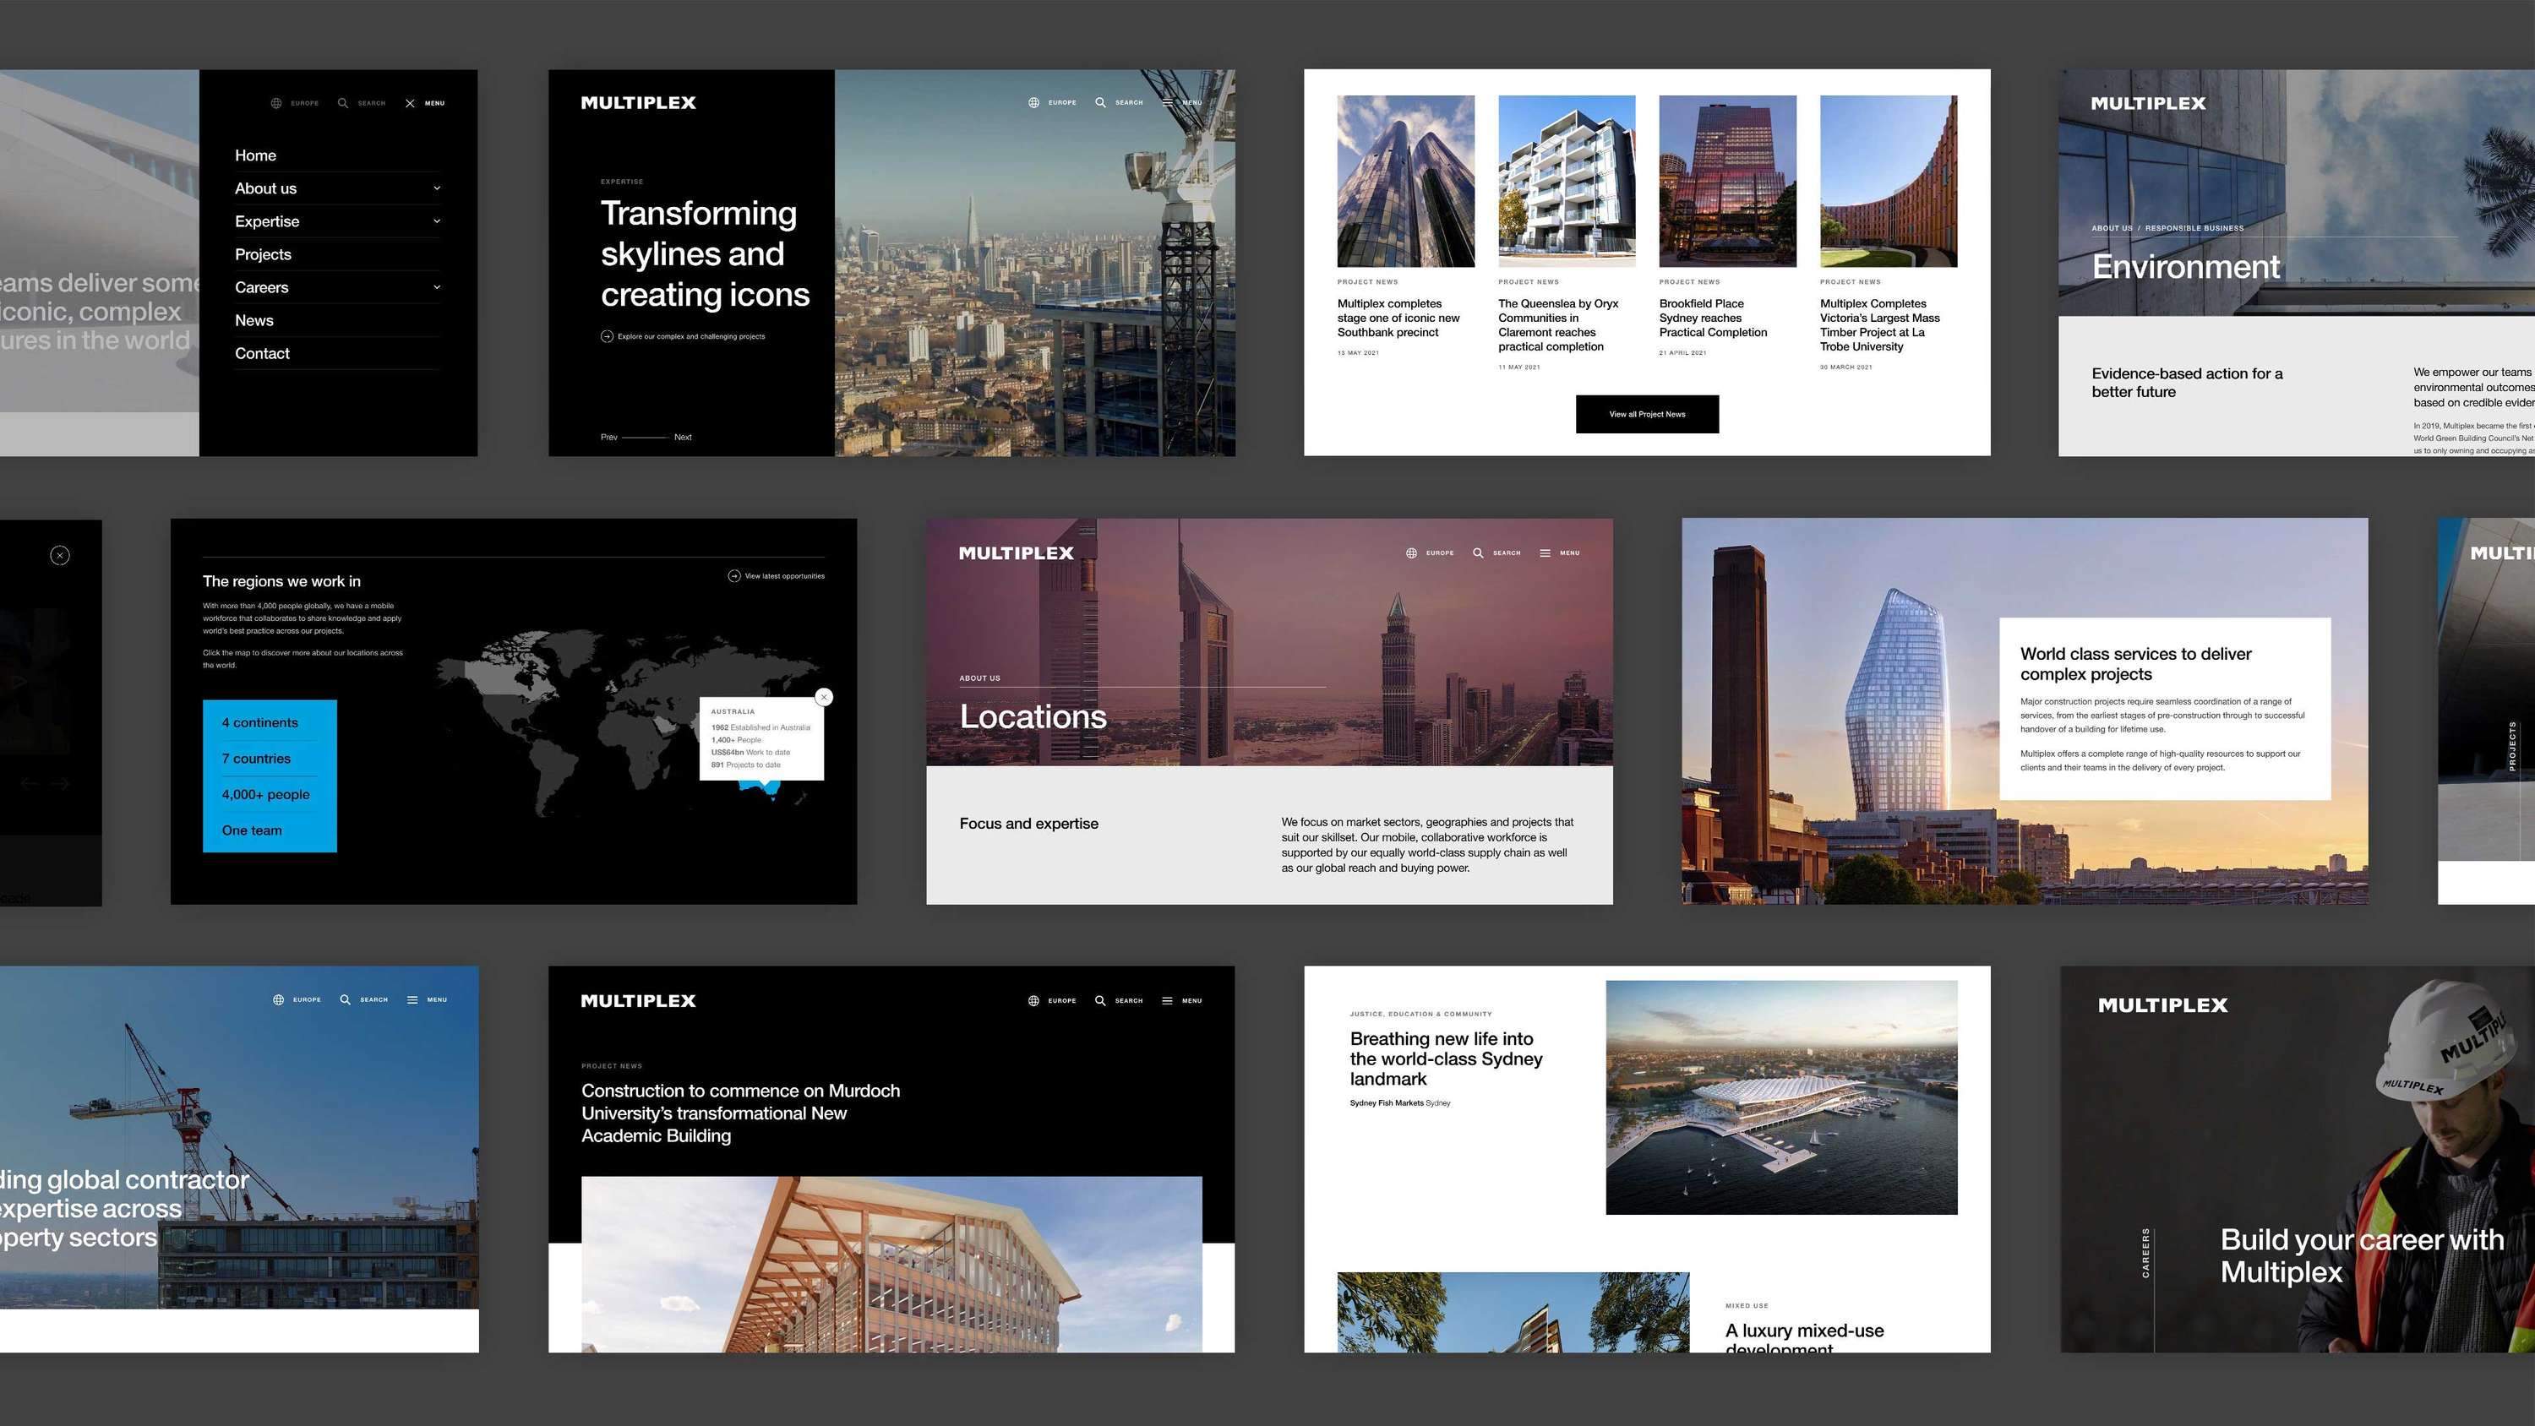This screenshot has height=1426, width=2535.
Task: Click the circled X close icon on the dark left panel
Action: point(60,556)
